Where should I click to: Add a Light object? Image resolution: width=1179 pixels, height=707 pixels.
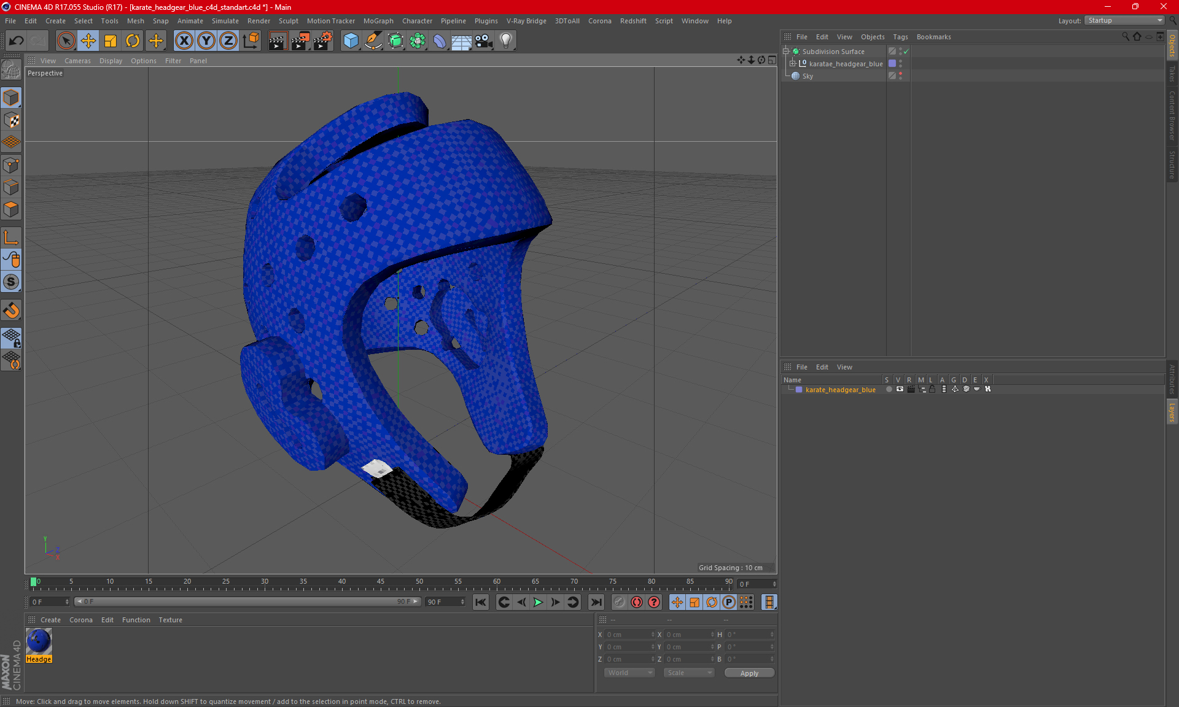click(x=506, y=41)
